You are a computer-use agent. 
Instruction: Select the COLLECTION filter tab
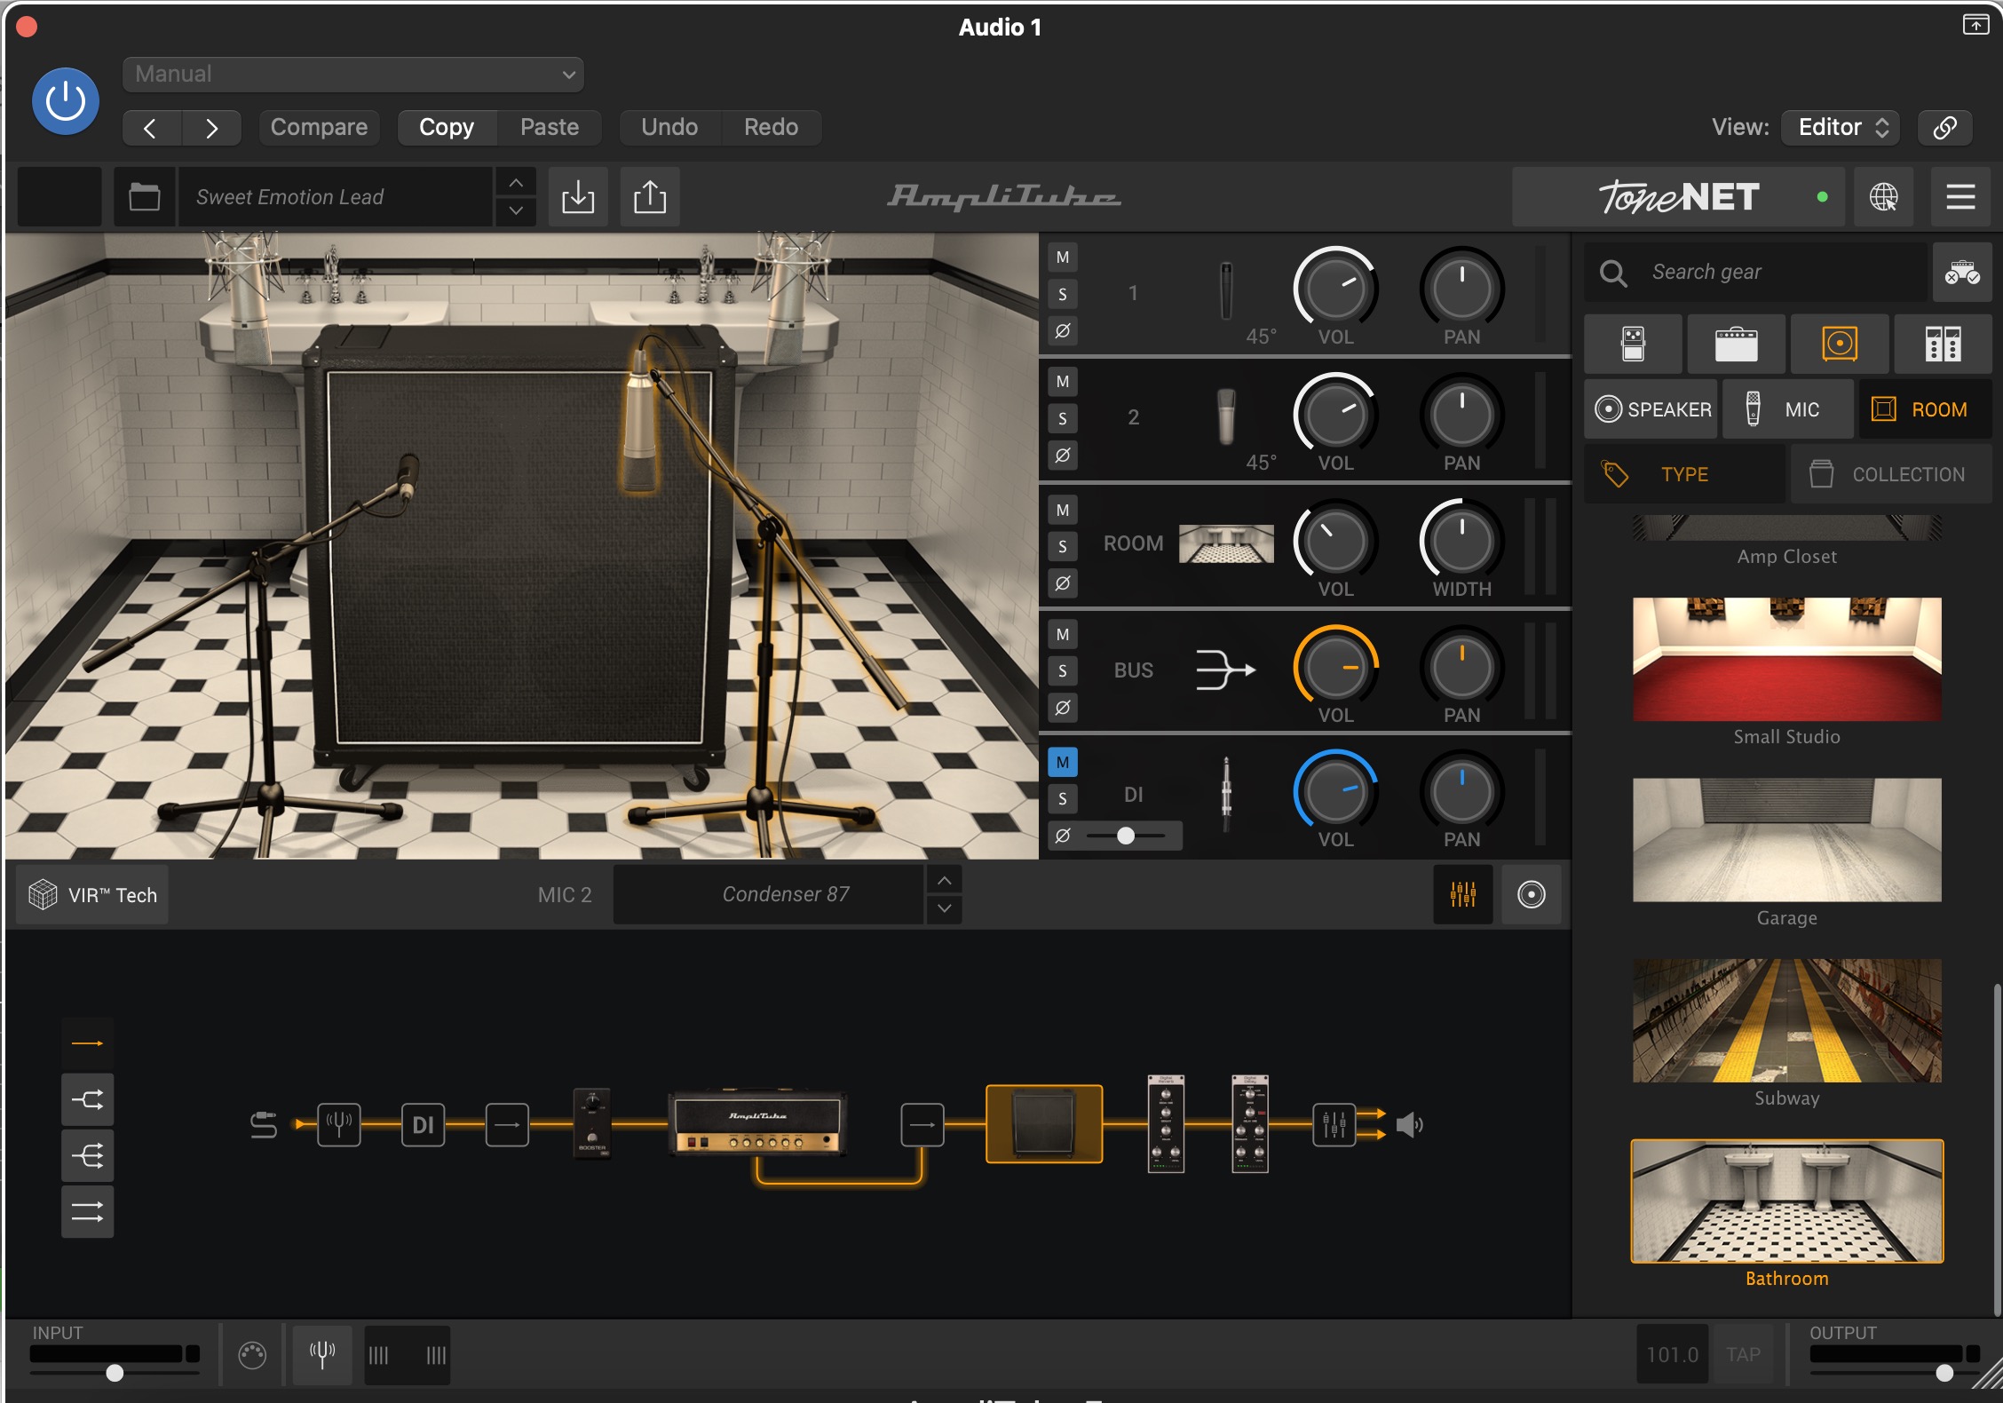click(x=1891, y=474)
